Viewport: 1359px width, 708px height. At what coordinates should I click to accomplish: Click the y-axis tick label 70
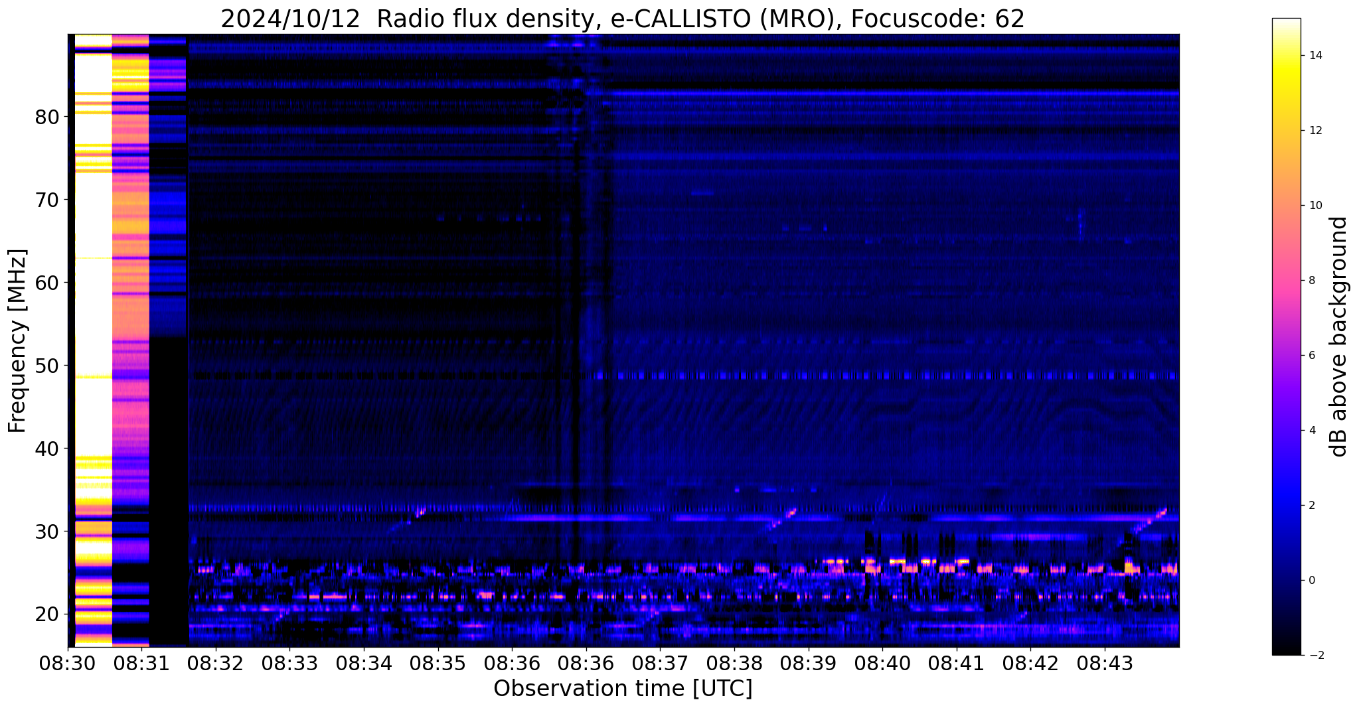point(47,200)
